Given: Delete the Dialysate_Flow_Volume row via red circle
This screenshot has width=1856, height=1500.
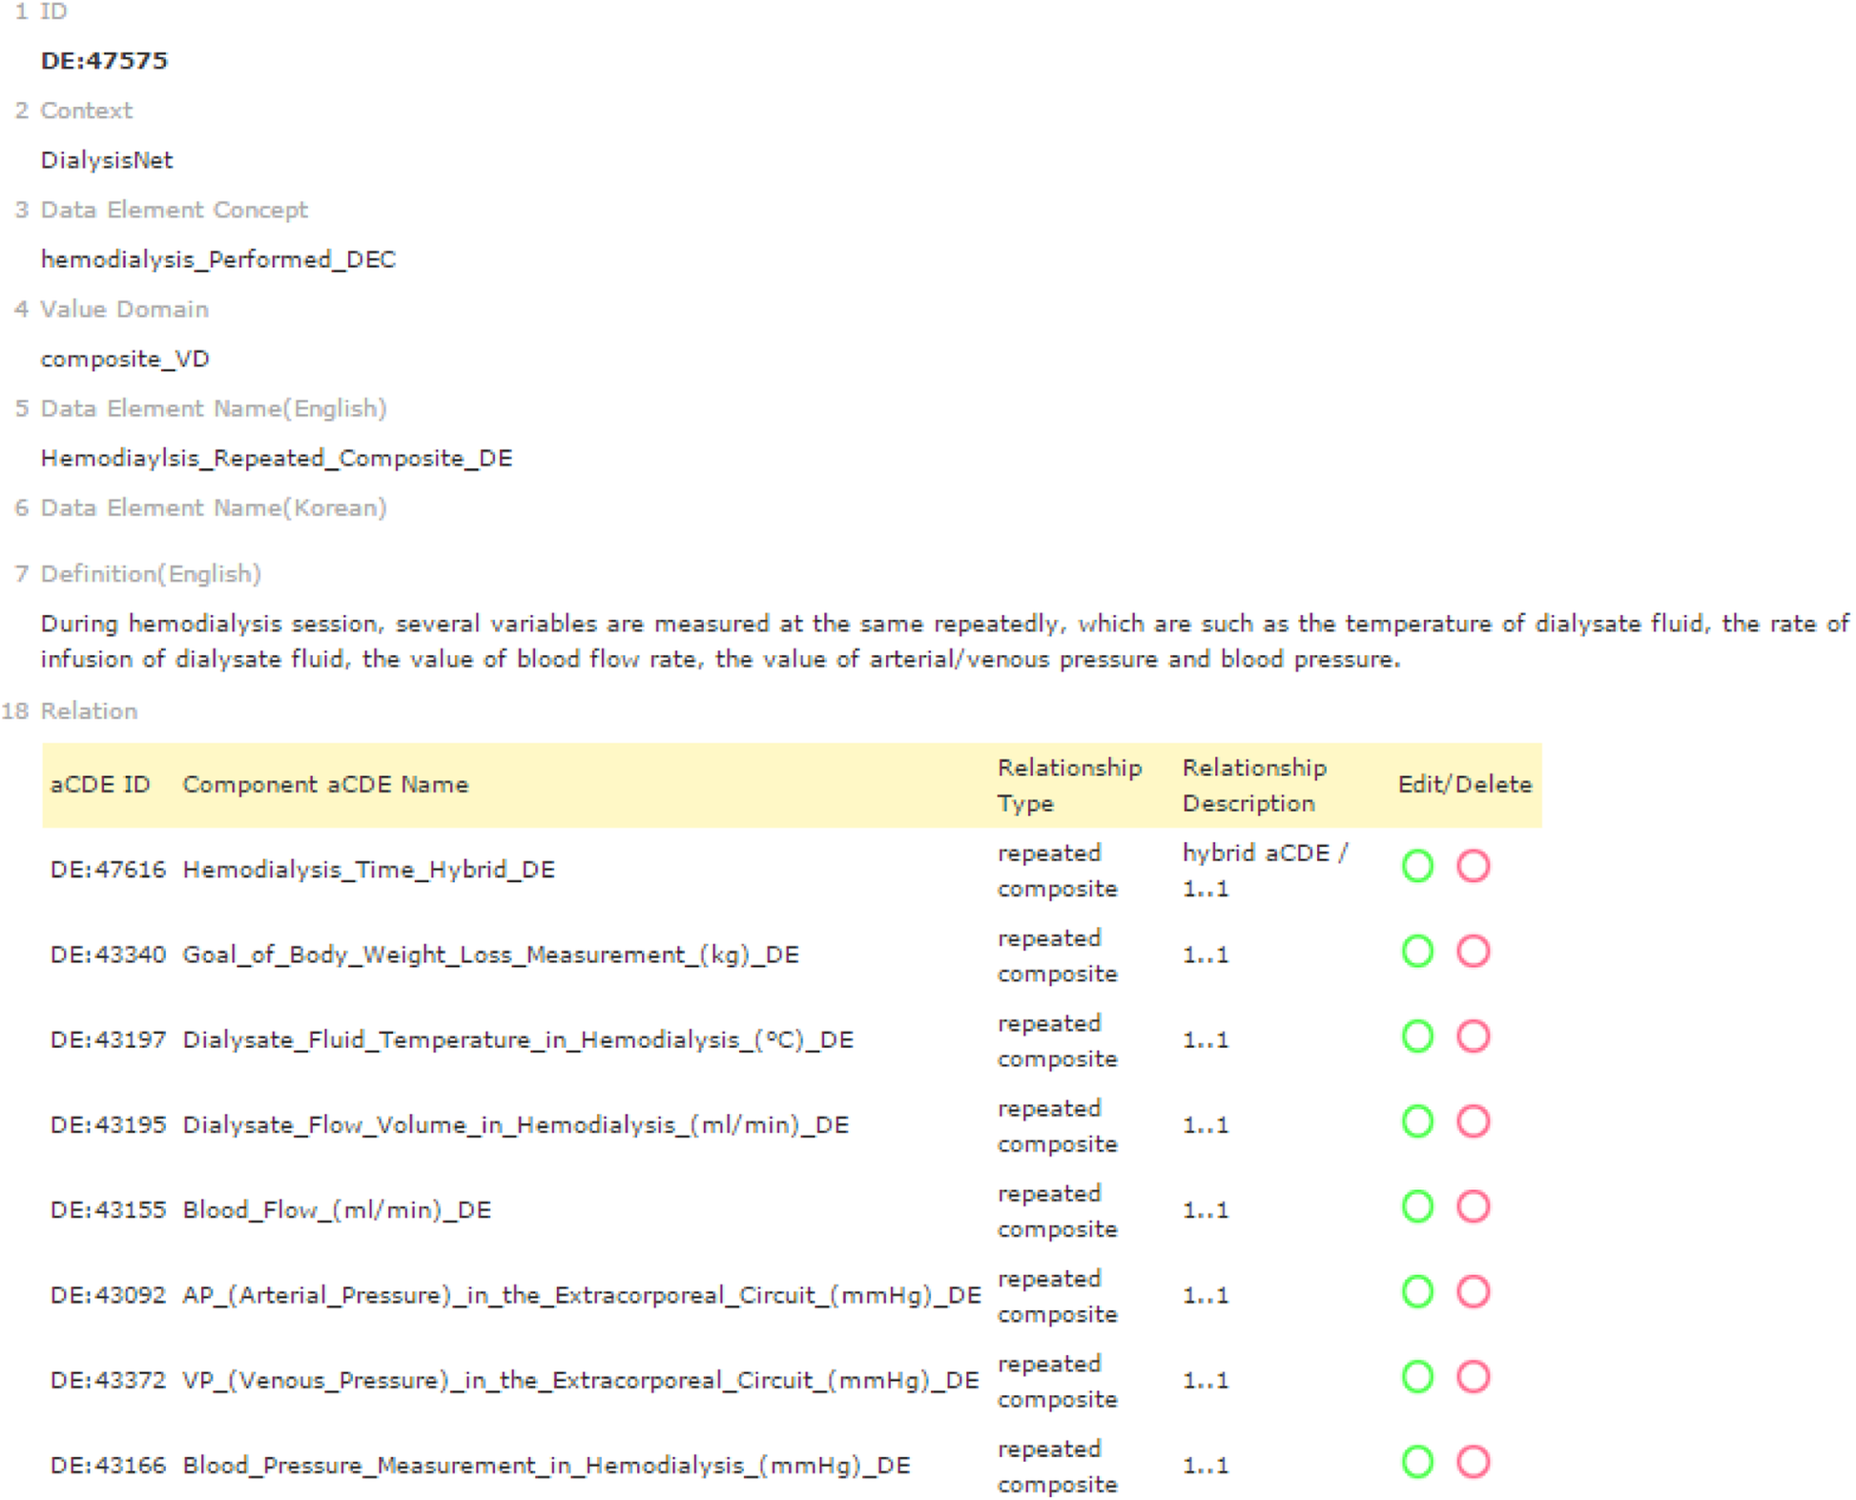Looking at the screenshot, I should 1473,1121.
